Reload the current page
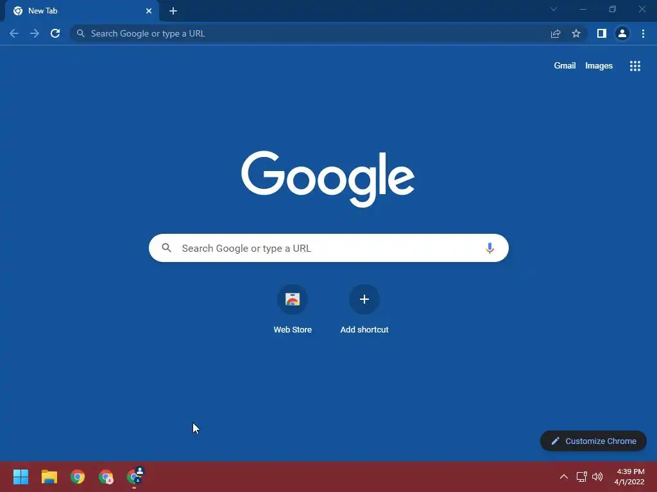 tap(55, 33)
